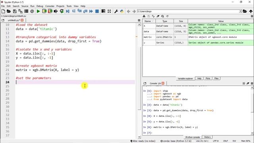This screenshot has width=254, height=143.
Task: Search variables with the magnifier icon
Action: point(163,16)
